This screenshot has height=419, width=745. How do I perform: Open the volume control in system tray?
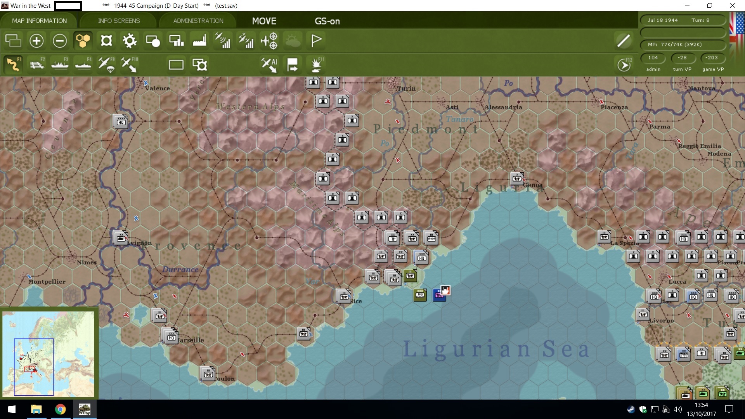coord(678,409)
